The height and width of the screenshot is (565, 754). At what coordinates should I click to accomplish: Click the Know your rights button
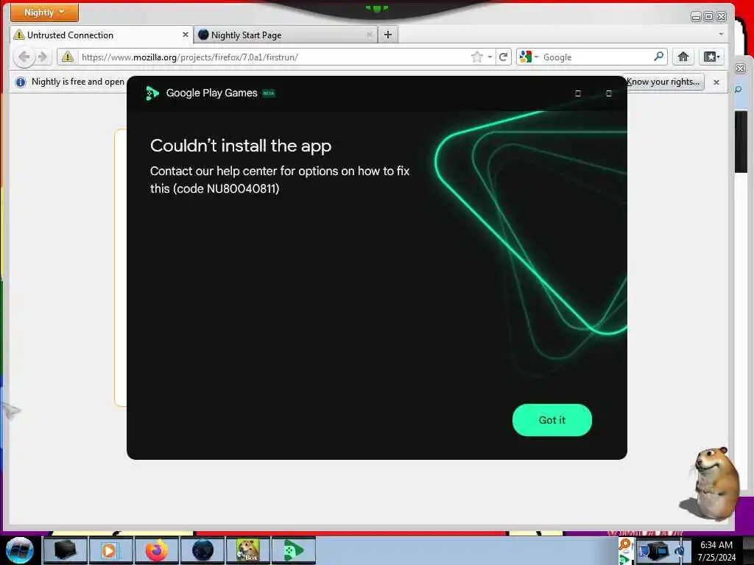665,82
